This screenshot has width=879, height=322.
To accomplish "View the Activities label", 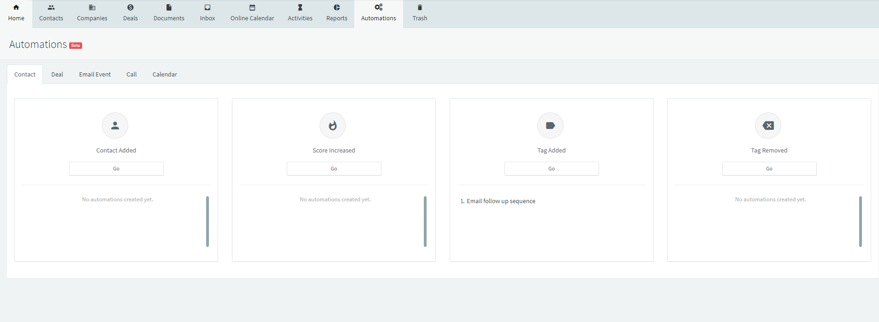I will pos(300,18).
